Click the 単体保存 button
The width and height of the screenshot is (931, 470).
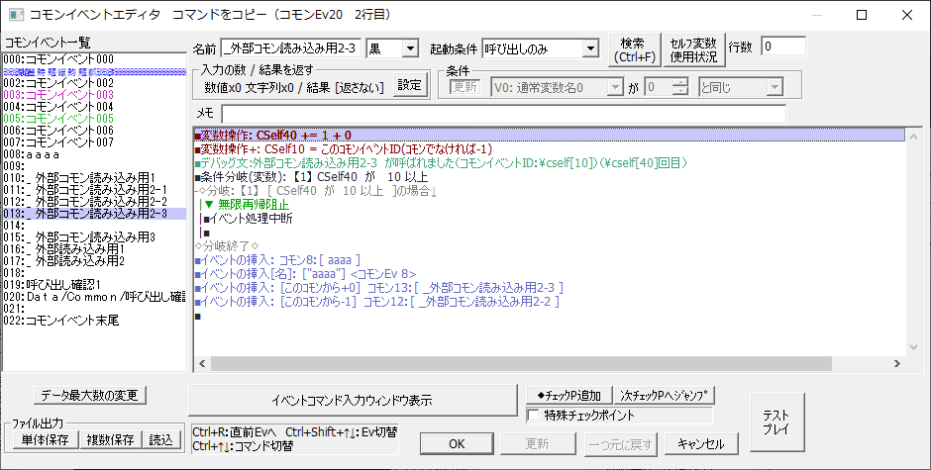pos(46,439)
